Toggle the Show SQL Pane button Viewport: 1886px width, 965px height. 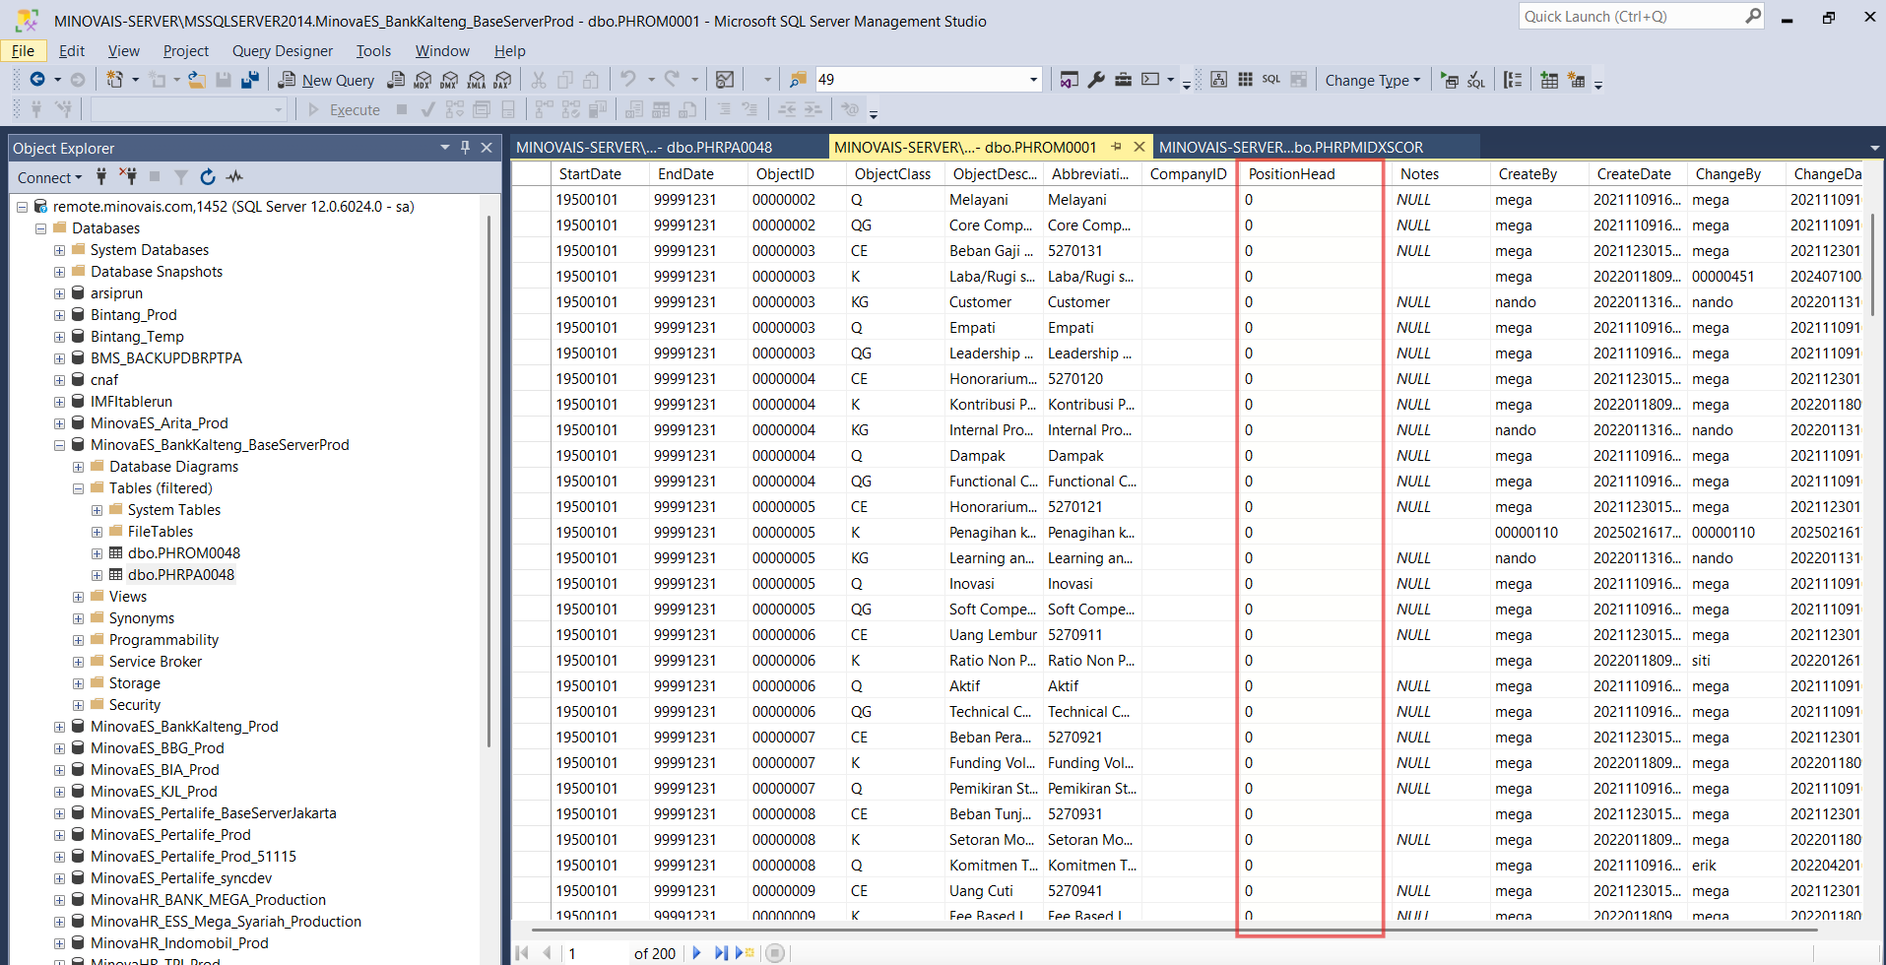pos(1271,80)
